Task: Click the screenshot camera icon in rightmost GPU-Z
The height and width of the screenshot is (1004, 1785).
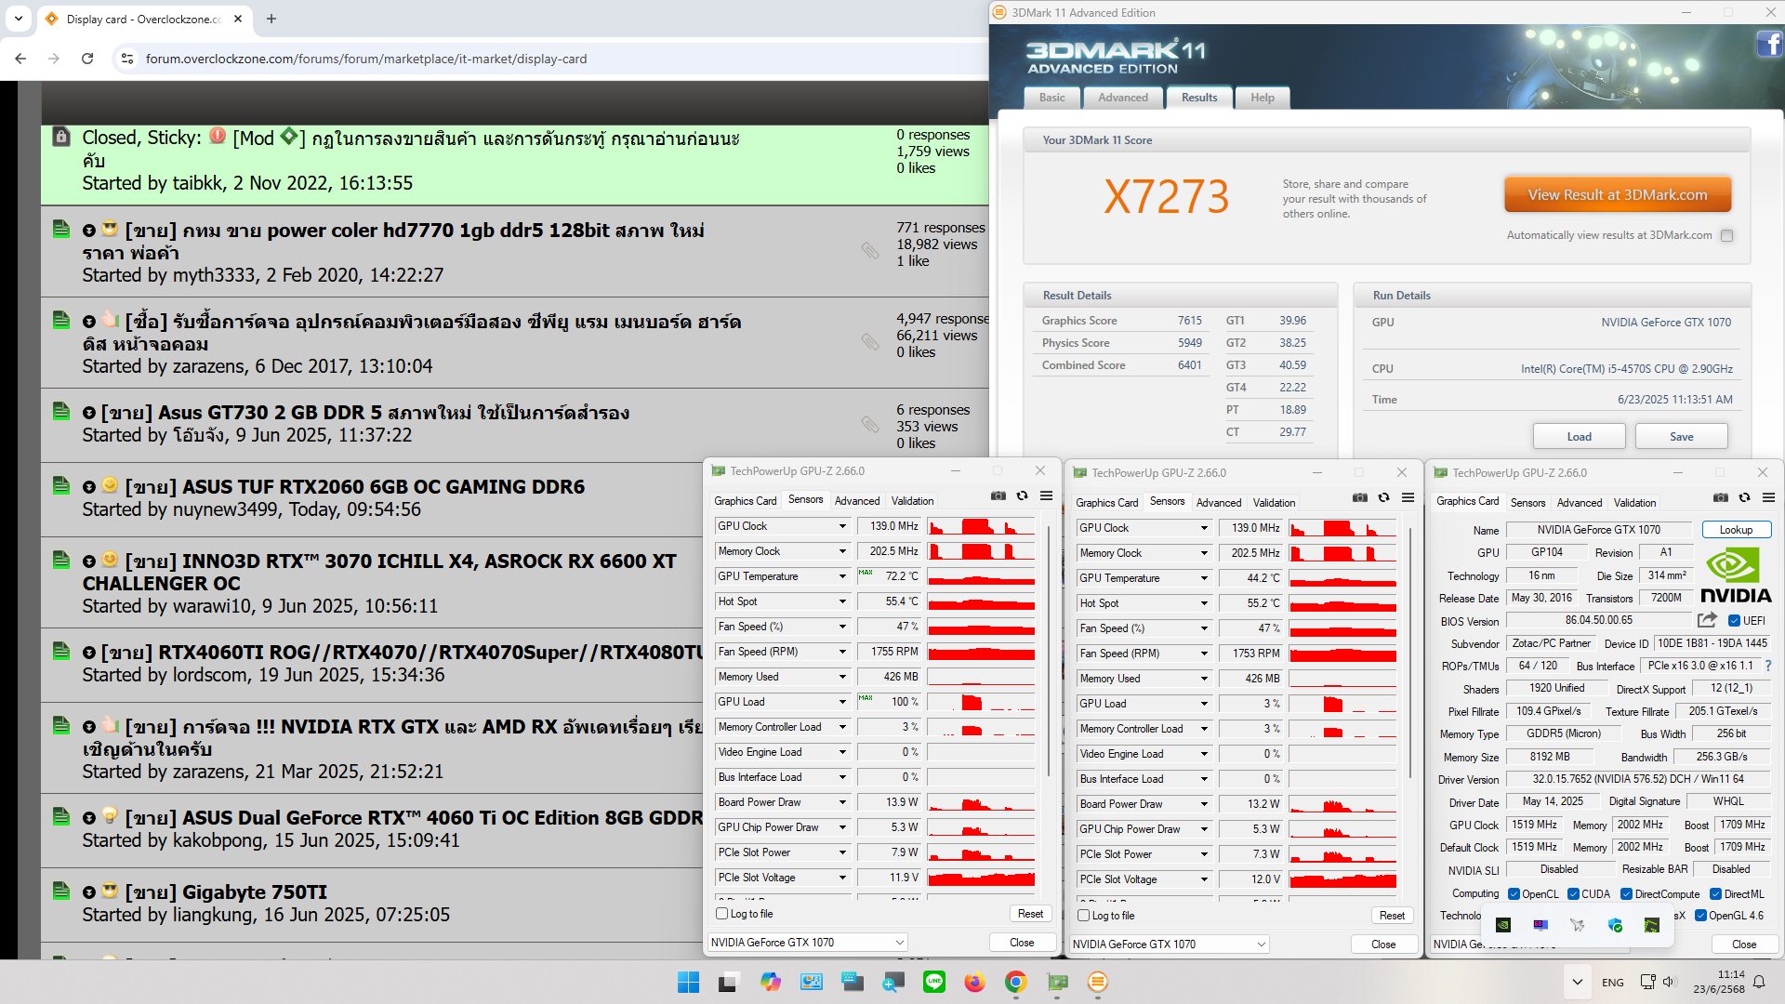Action: (1721, 498)
